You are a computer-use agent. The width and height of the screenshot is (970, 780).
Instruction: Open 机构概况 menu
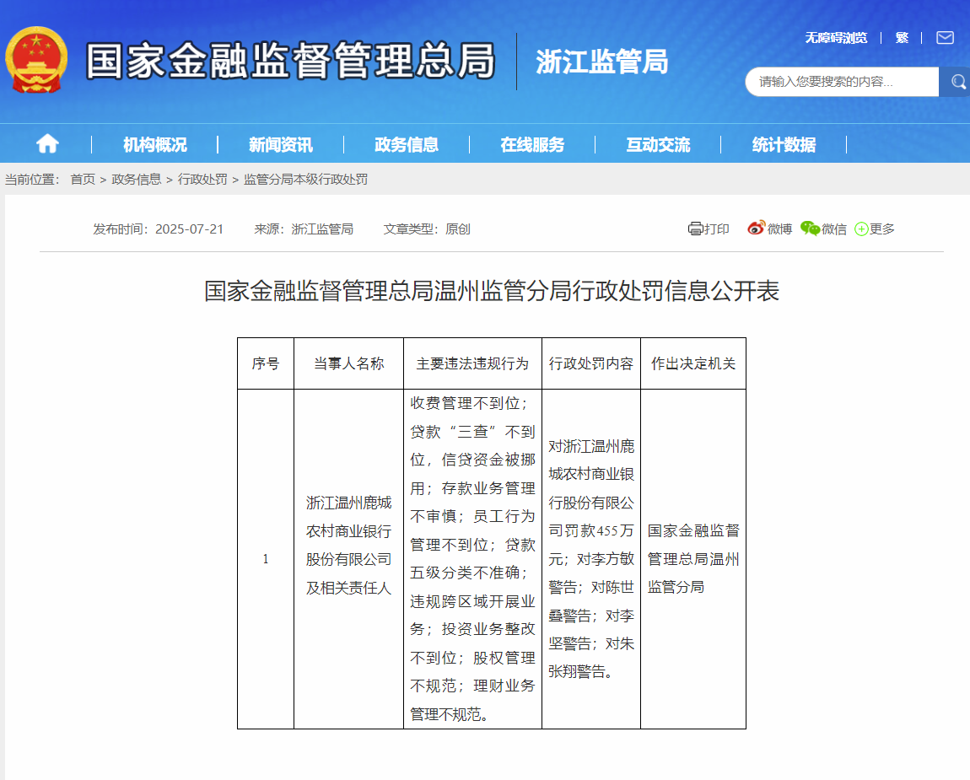(x=154, y=145)
